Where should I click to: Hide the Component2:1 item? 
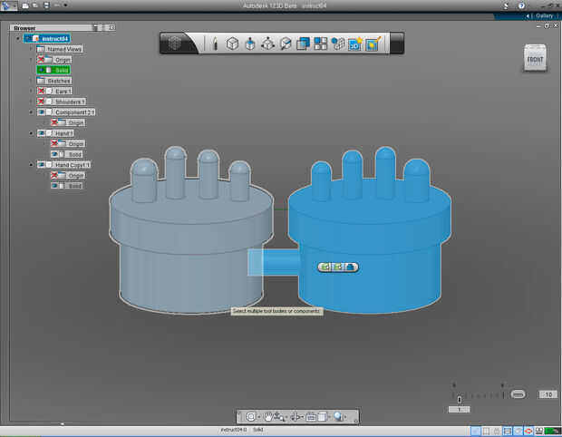(x=41, y=112)
